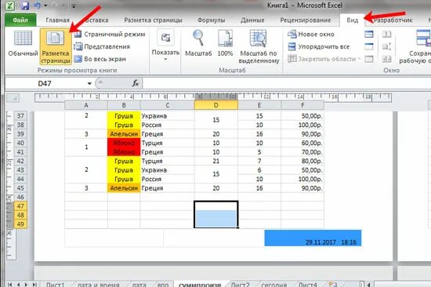Image resolution: width=431 pixels, height=287 pixels.
Task: Click the Synchronous Scrolling icon
Action: [387, 46]
